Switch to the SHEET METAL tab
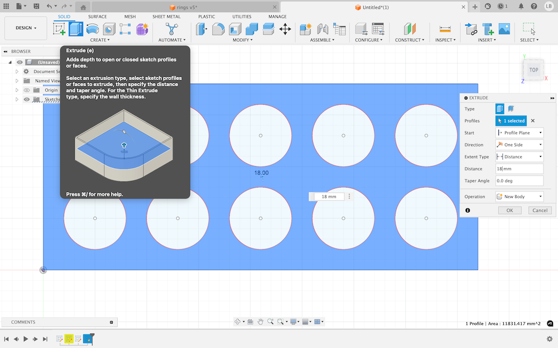 pos(166,17)
